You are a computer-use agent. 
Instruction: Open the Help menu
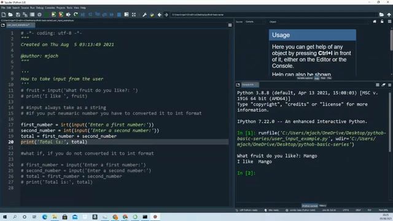83,8
